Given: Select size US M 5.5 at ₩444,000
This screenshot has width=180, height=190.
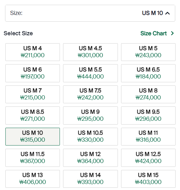Looking at the screenshot, I should tap(90, 73).
